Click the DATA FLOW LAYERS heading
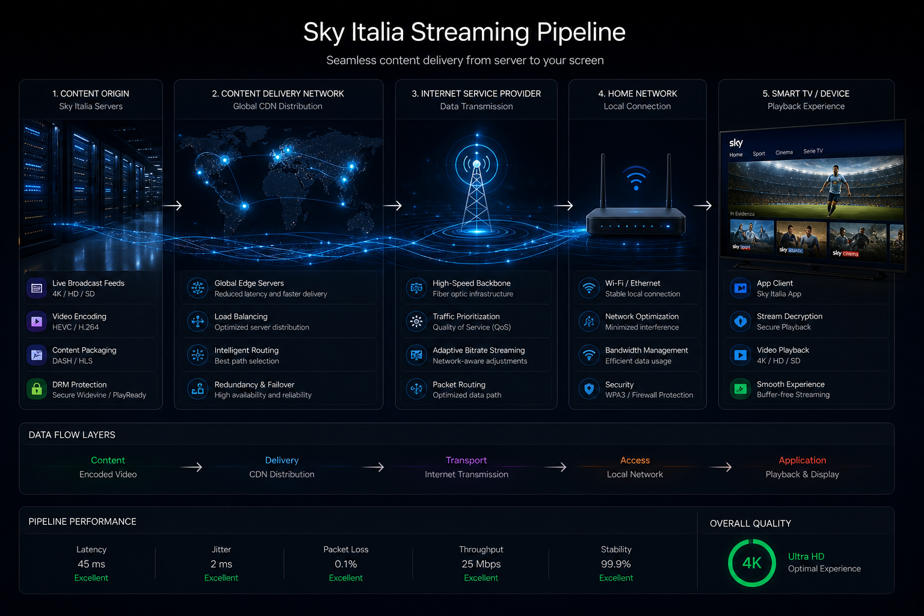This screenshot has height=616, width=924. point(72,435)
